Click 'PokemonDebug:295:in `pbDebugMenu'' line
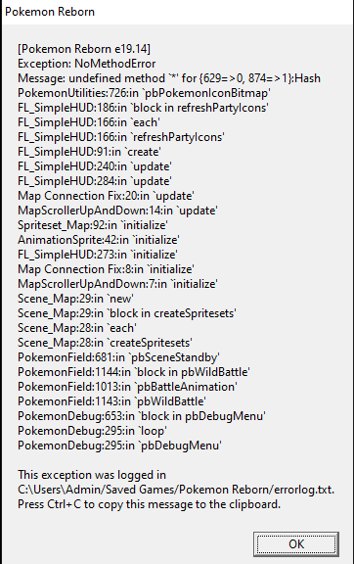354x564 pixels. click(x=119, y=446)
